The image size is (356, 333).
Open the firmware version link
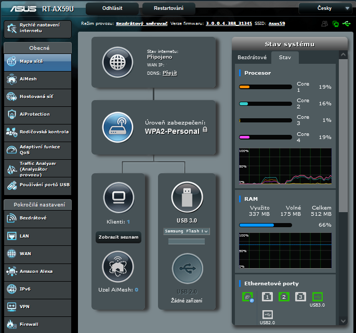[229, 24]
